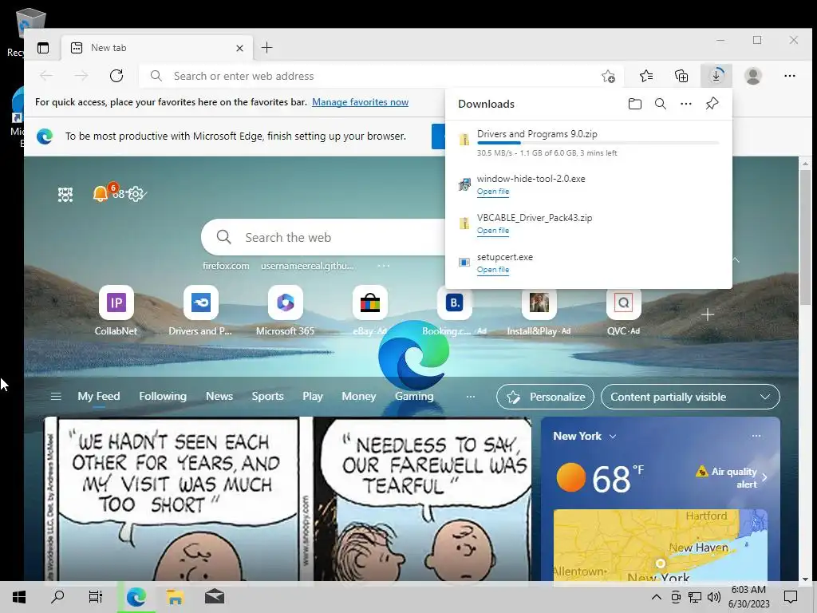Open weather card more options

(x=756, y=436)
